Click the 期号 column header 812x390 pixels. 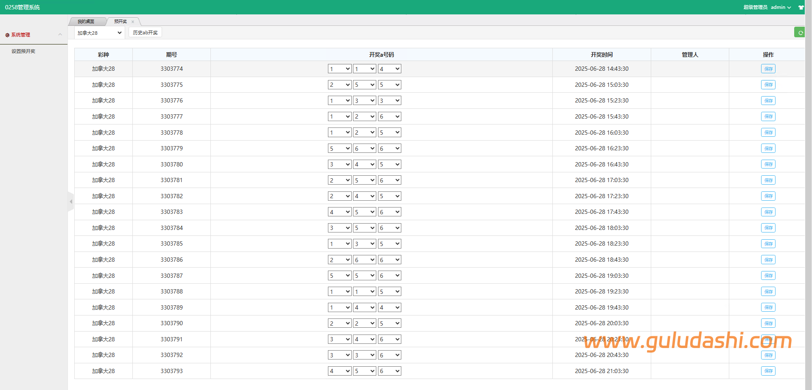point(171,55)
